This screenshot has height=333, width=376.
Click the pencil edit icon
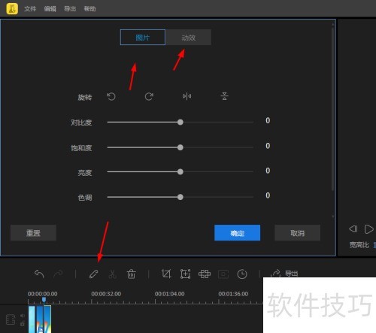tap(94, 274)
